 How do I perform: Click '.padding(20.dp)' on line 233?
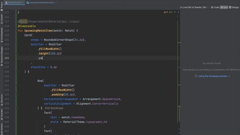[x=63, y=94]
